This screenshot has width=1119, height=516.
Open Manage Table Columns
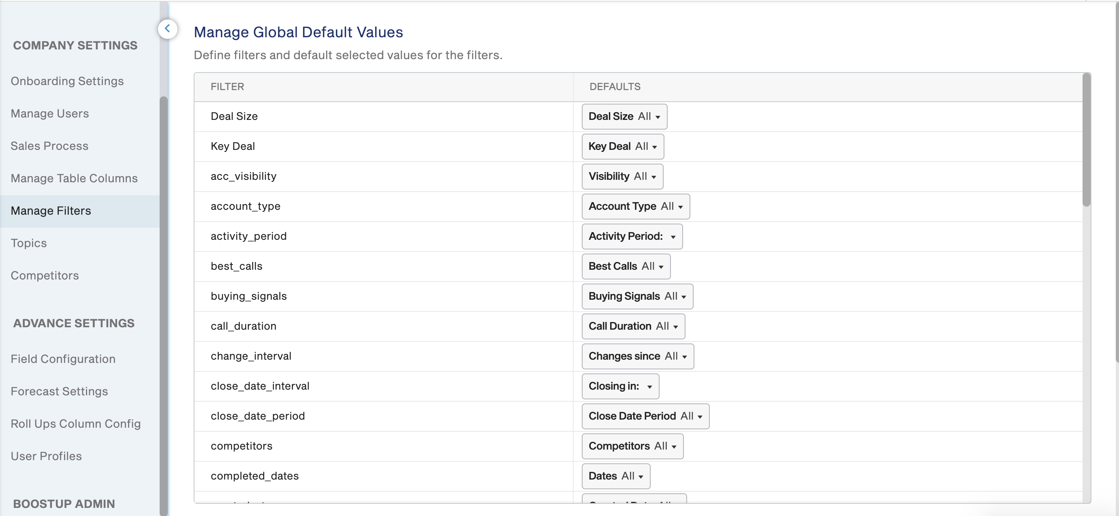(x=74, y=179)
